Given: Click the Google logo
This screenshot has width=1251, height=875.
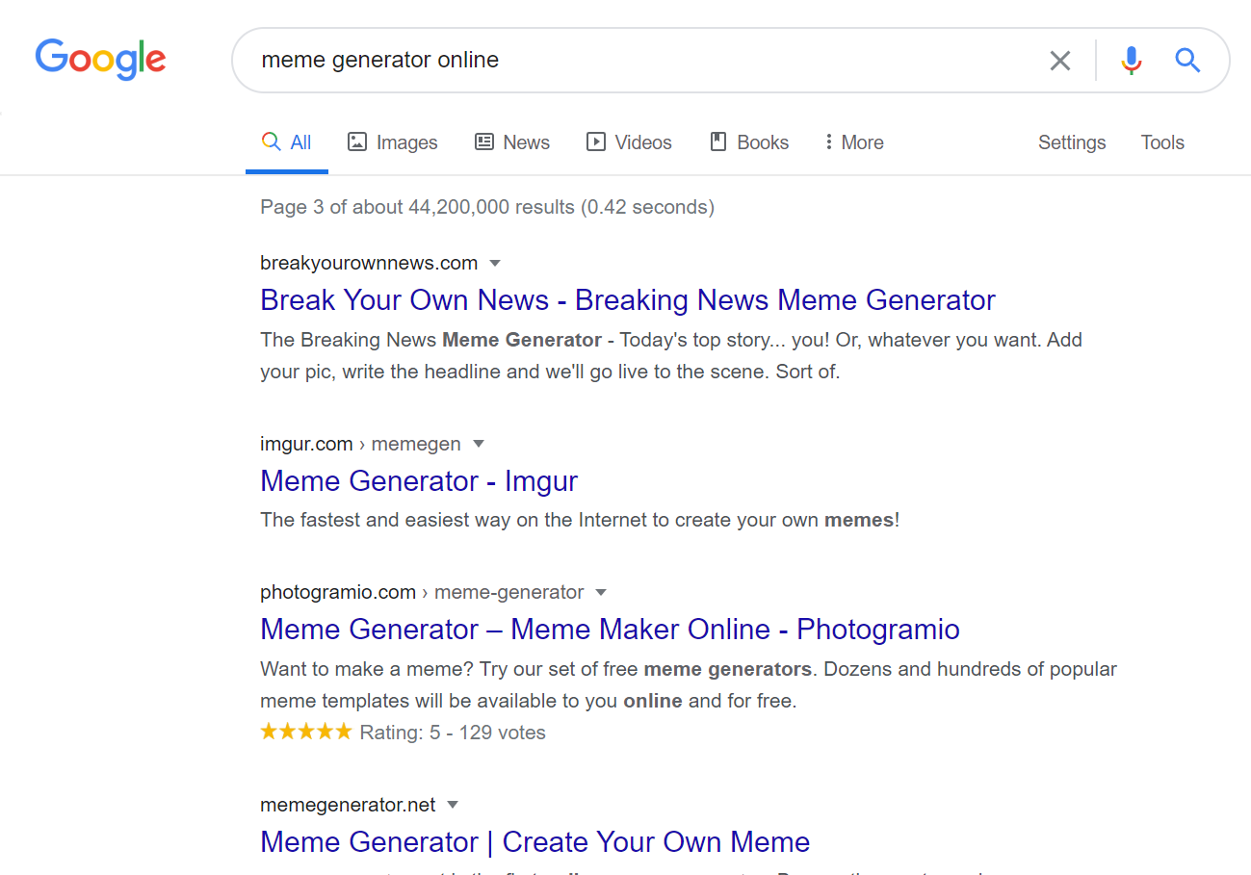Looking at the screenshot, I should click(x=101, y=59).
